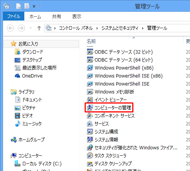
Task: Expand arrow after システムとセキュリティ breadcrumb
Action: point(143,28)
